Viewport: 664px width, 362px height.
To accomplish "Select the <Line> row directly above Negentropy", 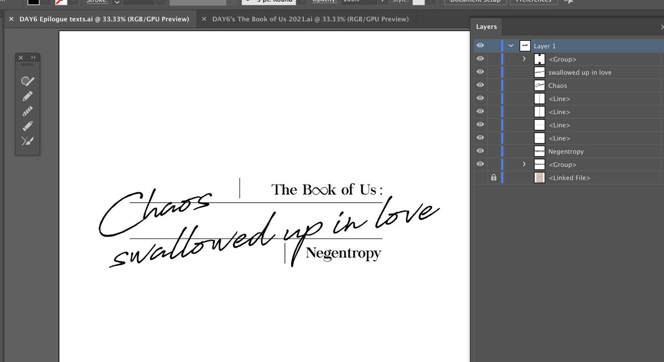I will (569, 138).
